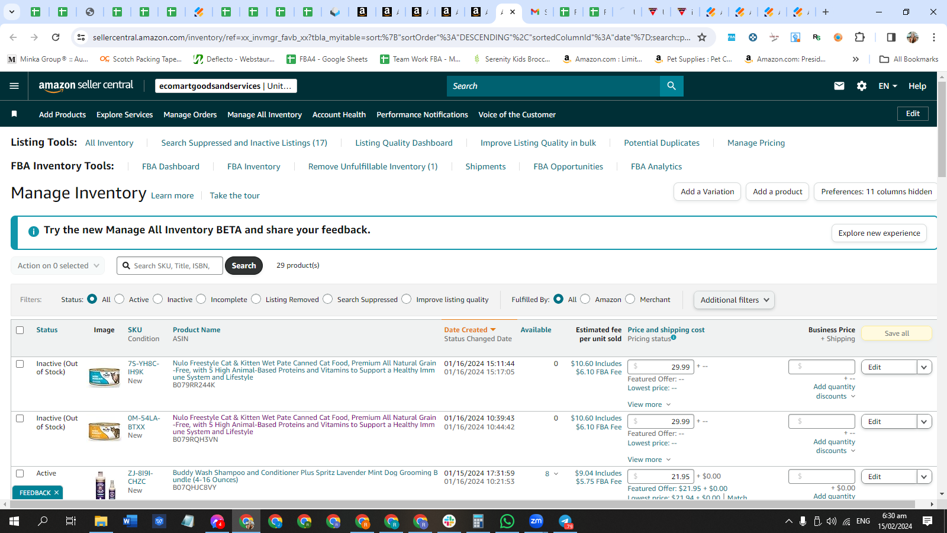Open Account Health page
The width and height of the screenshot is (947, 533).
(x=339, y=114)
